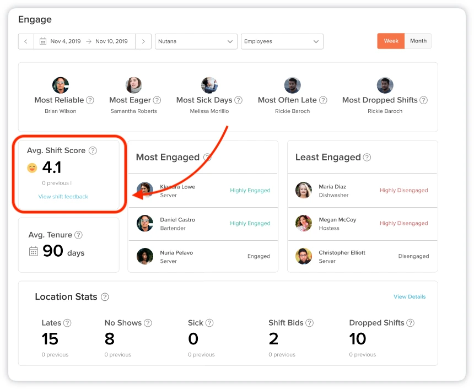Screen dimensions: 474x389
Task: Click Brian Wilson's profile photo
Action: (60, 85)
